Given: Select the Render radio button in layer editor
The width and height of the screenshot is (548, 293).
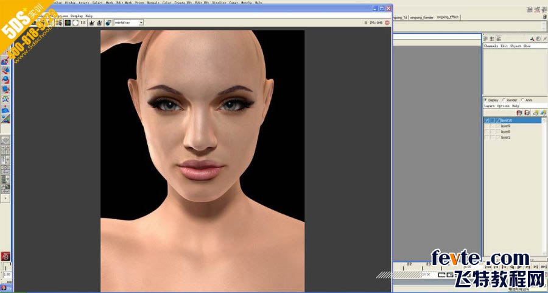Looking at the screenshot, I should pos(504,100).
